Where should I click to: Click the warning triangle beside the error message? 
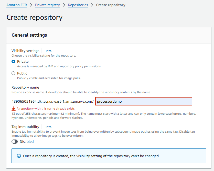(x=13, y=108)
